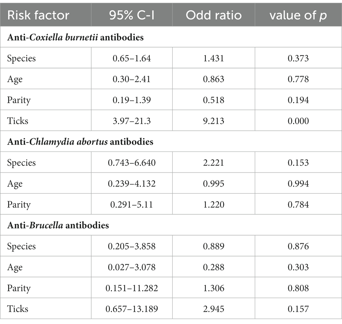Click the odds ratio value 0.518
342x324 pixels.
coord(213,100)
